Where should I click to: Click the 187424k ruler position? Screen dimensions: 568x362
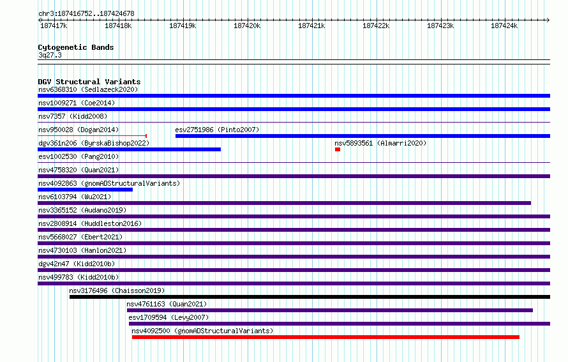[504, 26]
